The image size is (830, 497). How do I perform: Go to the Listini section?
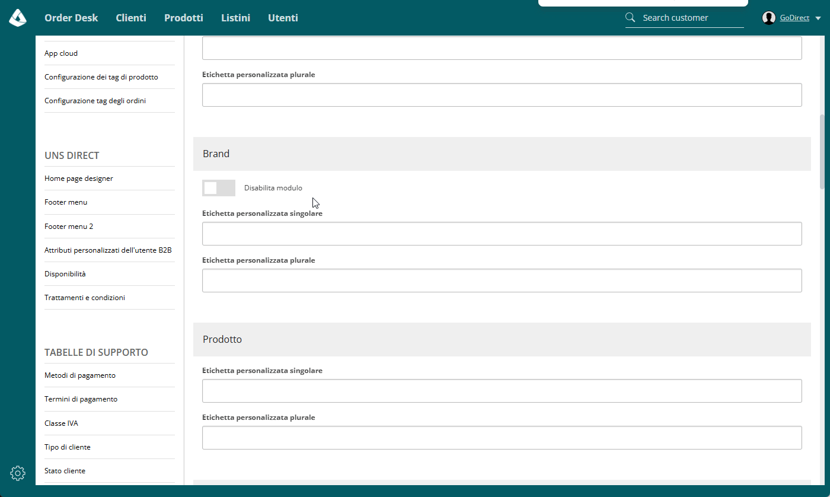click(235, 18)
